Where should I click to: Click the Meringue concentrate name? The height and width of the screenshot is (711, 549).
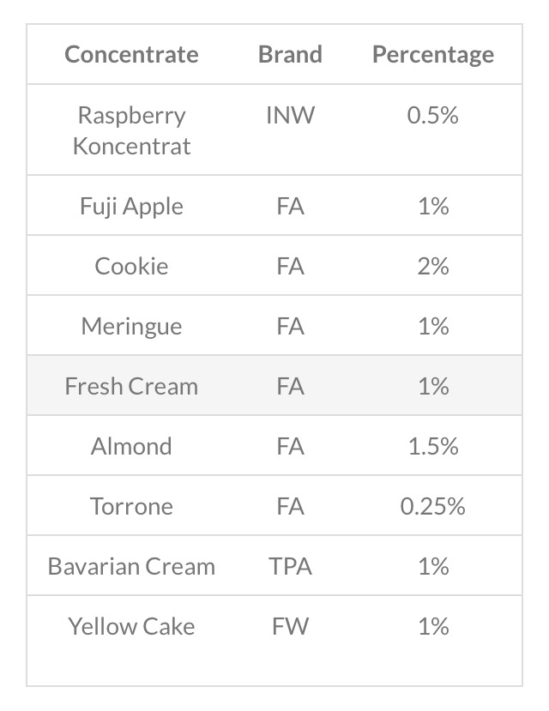tap(131, 327)
